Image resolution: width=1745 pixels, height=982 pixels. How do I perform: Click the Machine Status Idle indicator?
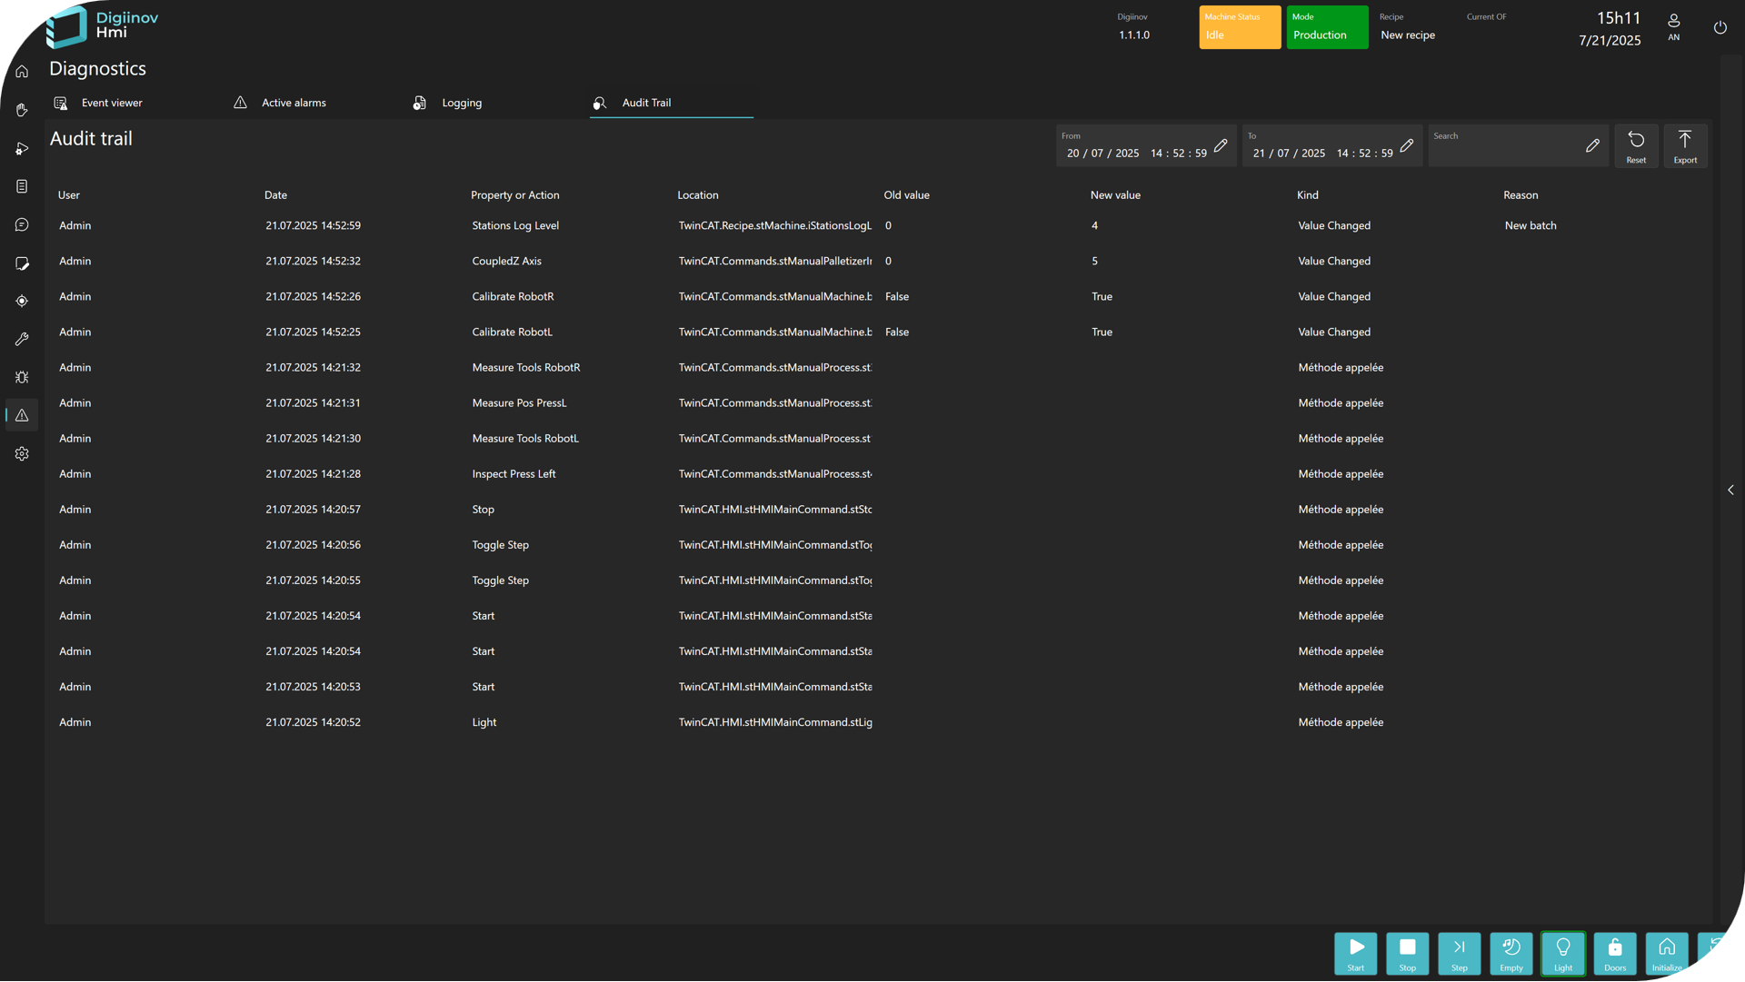(1240, 27)
